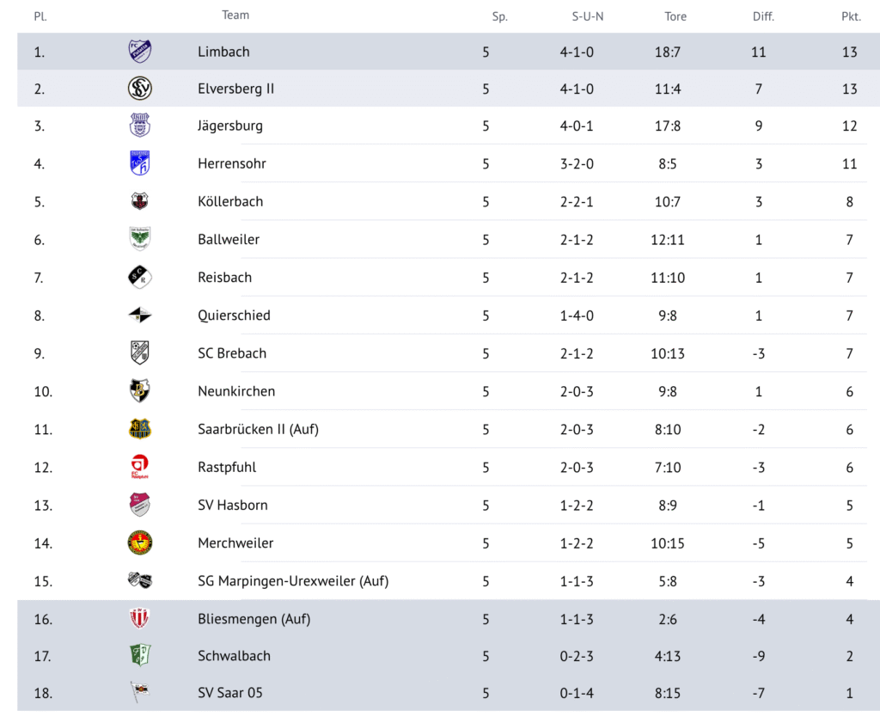Image resolution: width=880 pixels, height=717 pixels.
Task: Click the SV Saar 05 flag logo
Action: coord(140,692)
